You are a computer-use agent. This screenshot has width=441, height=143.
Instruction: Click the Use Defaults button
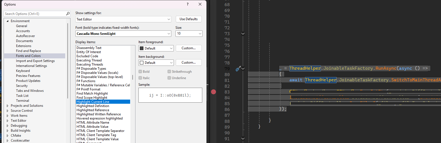pos(188,19)
